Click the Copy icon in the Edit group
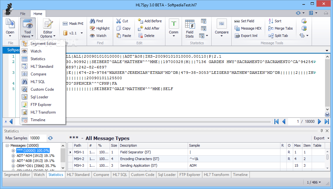 (x=119, y=28)
